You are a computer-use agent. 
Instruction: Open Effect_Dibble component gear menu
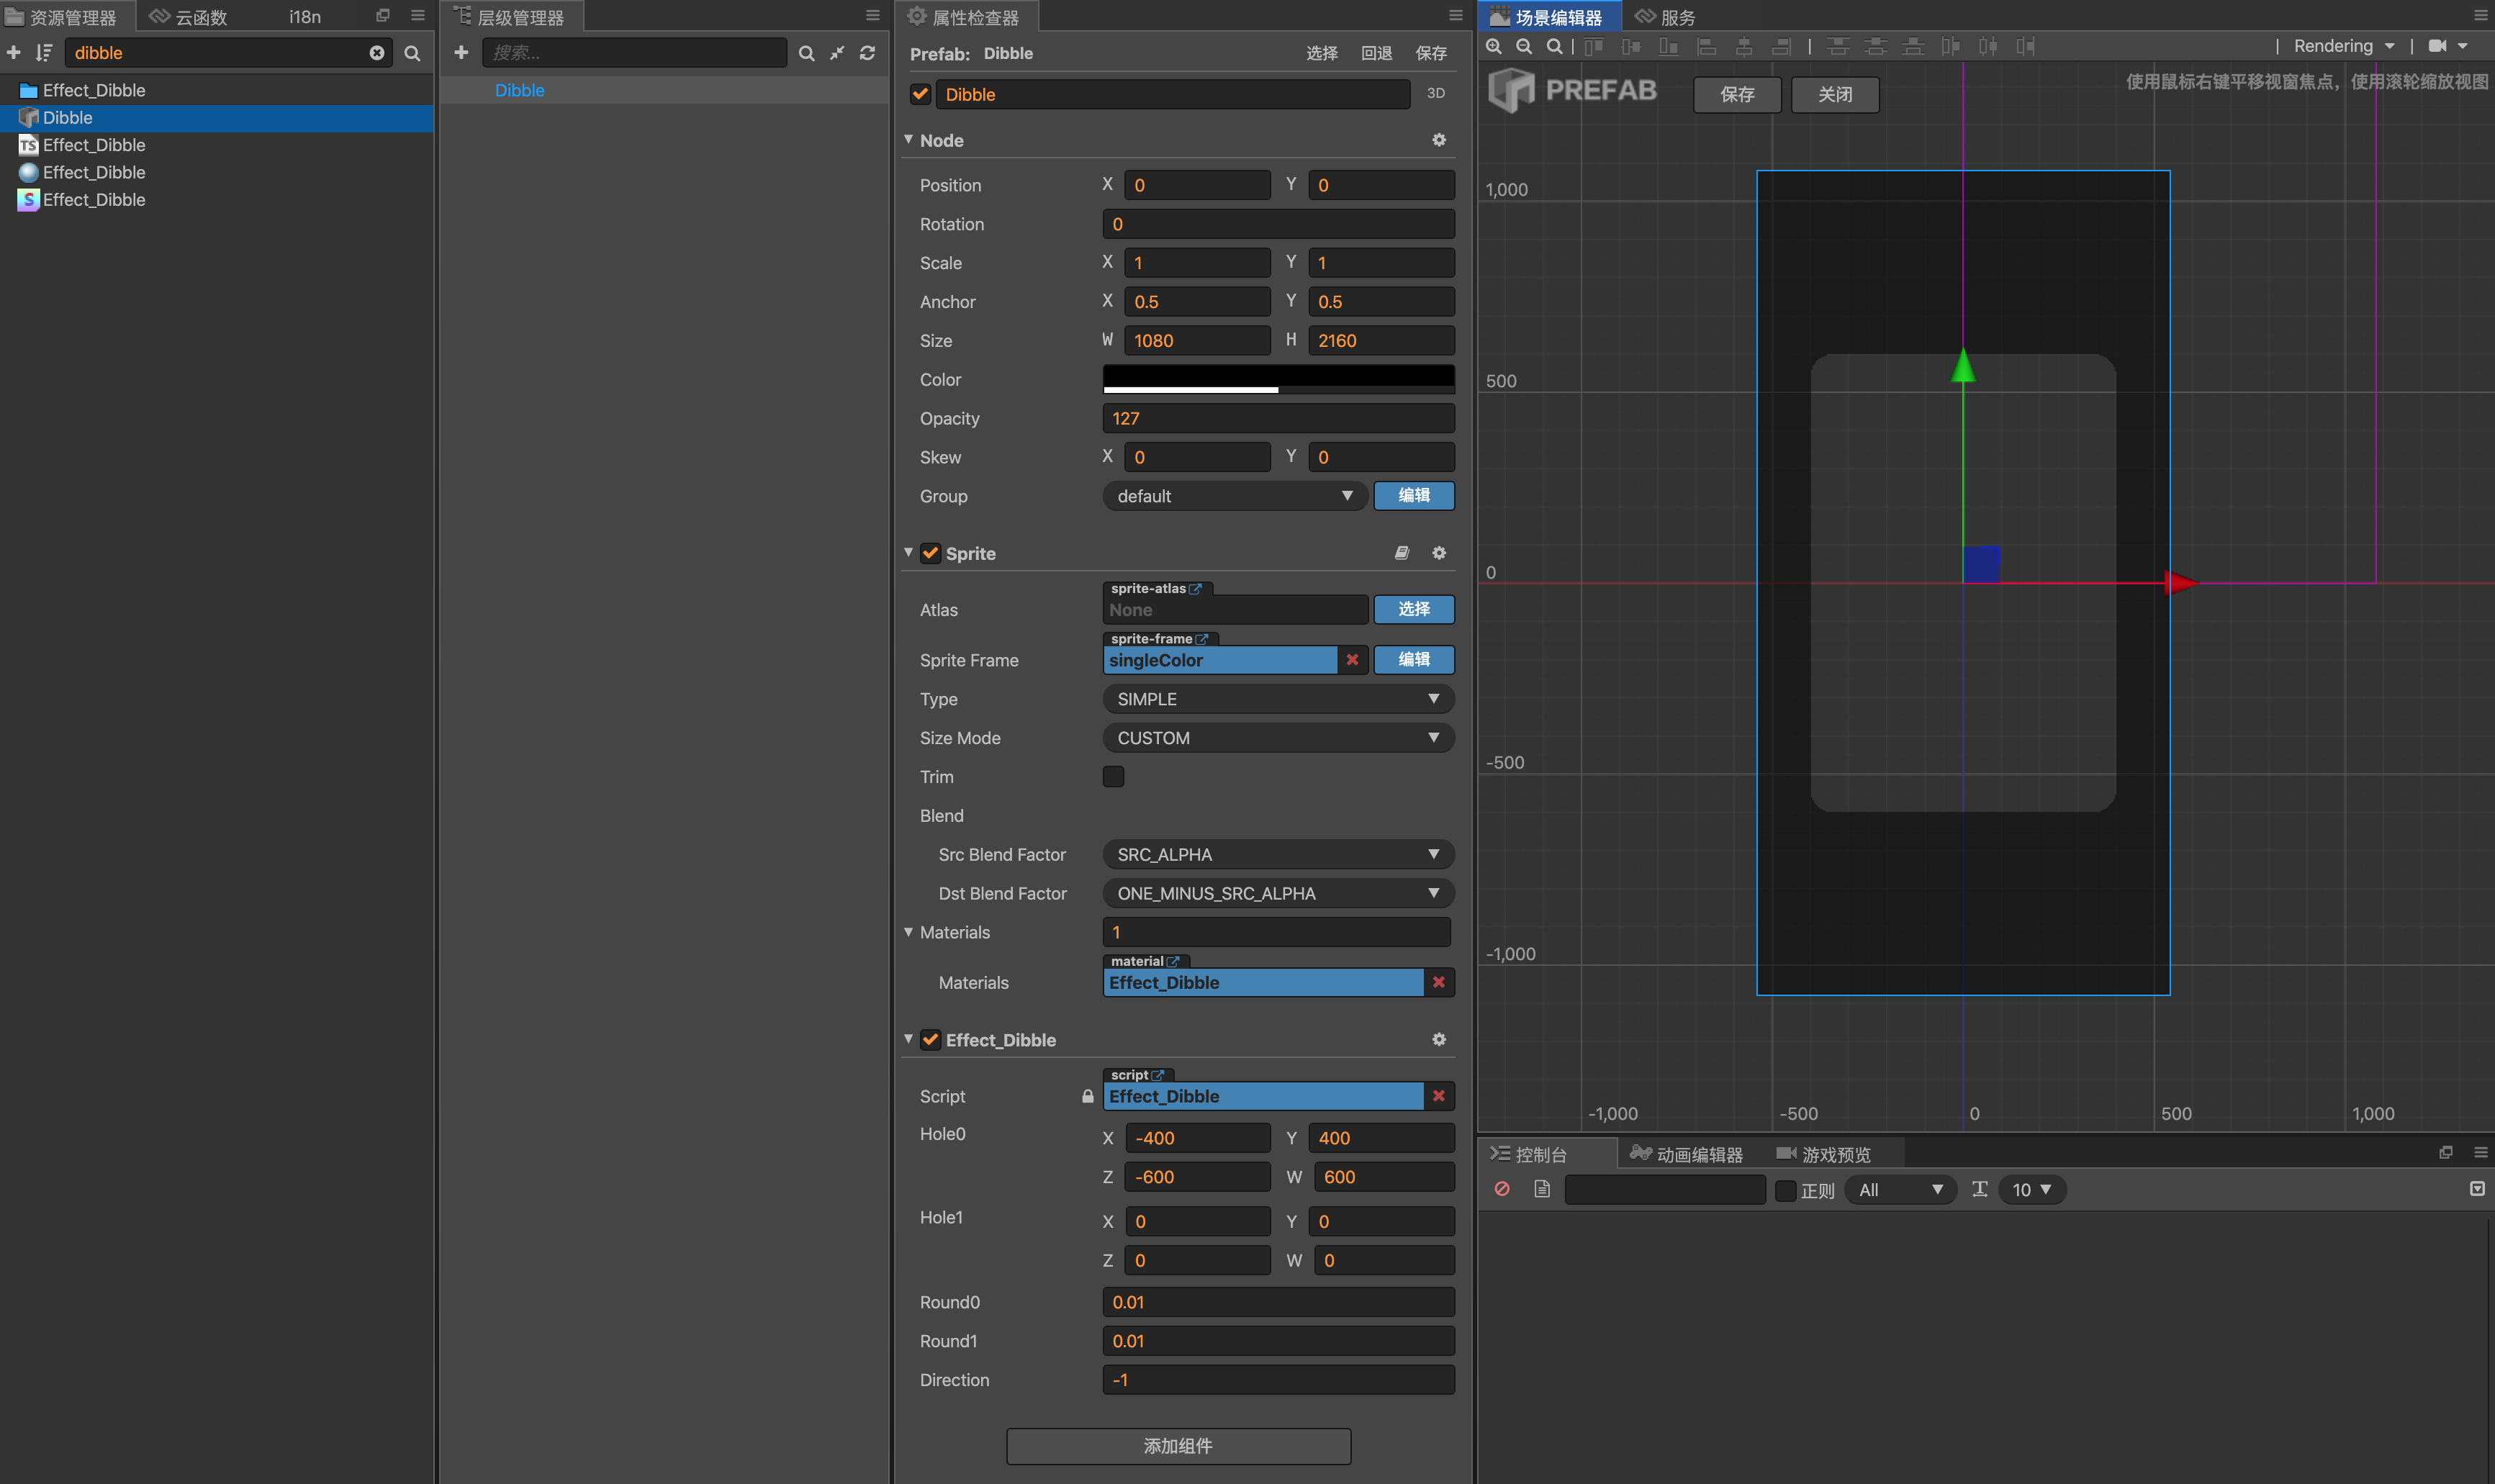(1439, 1040)
